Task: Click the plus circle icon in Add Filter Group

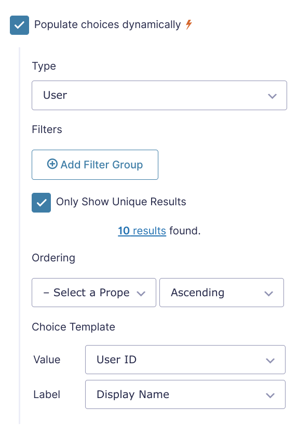Action: [x=52, y=164]
